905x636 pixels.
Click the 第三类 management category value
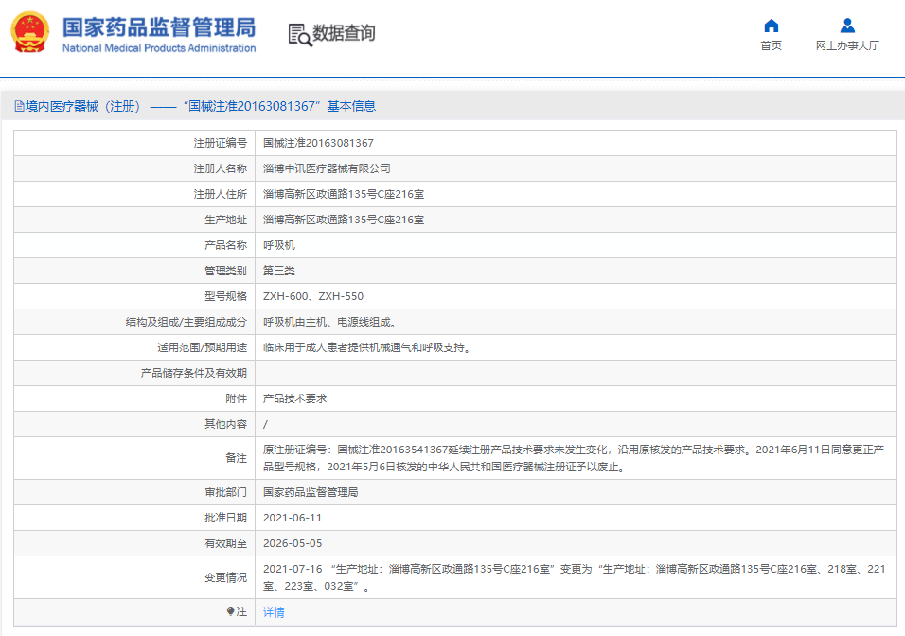pyautogui.click(x=279, y=271)
